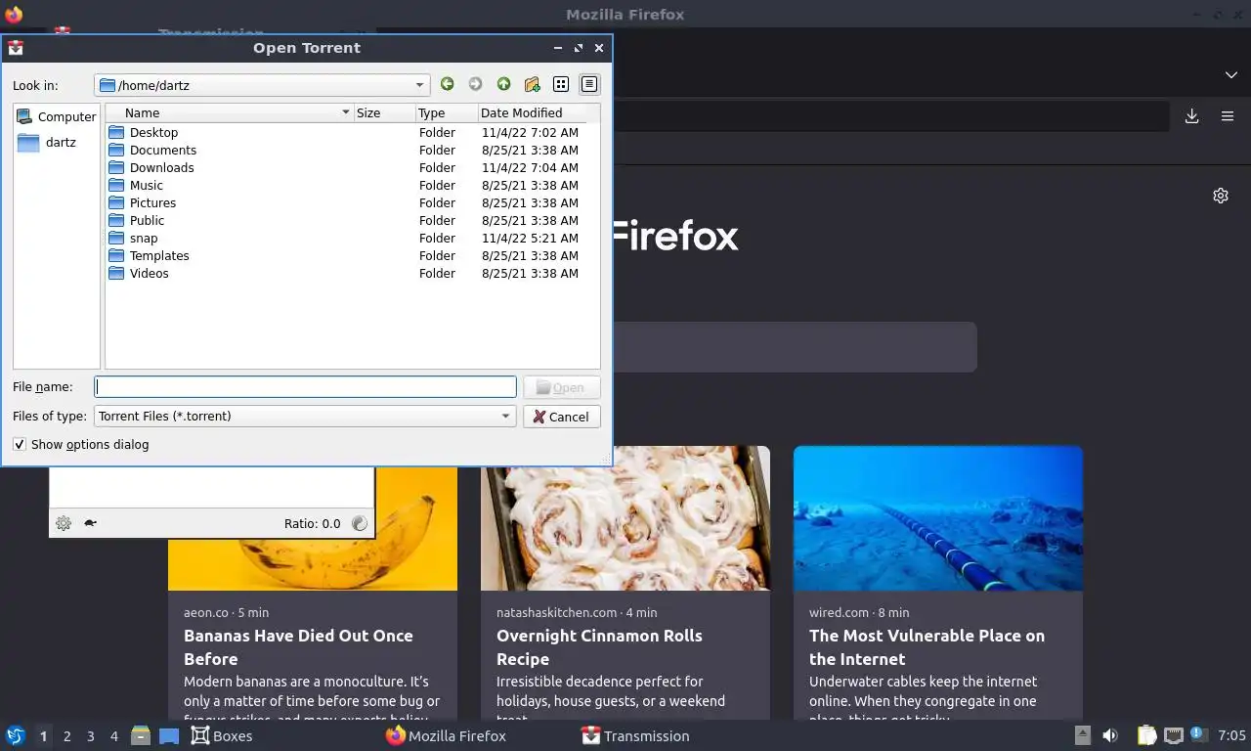Open network status tray icon
The width and height of the screenshot is (1251, 751).
(1173, 735)
